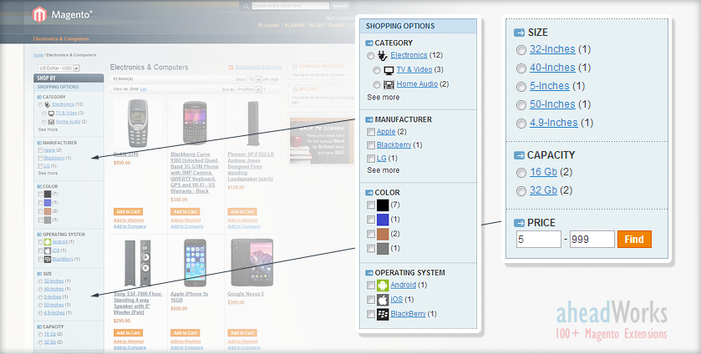Viewport: 701px width, 354px height.
Task: Open the Subscribe to RSS Feed link
Action: point(258,68)
